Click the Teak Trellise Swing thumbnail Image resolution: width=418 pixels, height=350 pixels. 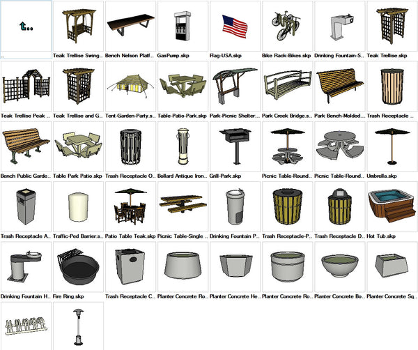77,26
